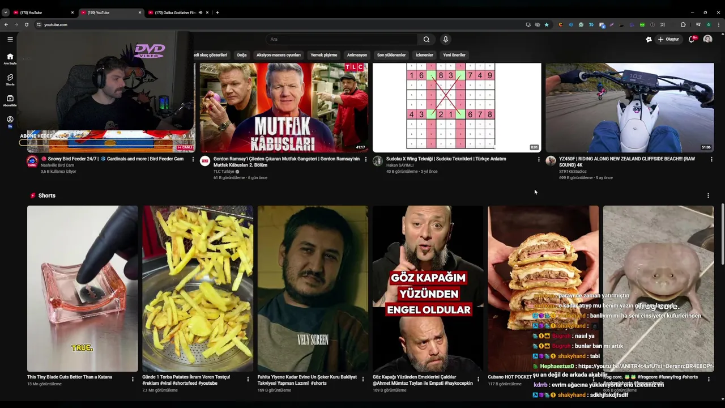Select the Yemek pişirme chip
Image resolution: width=725 pixels, height=408 pixels.
click(324, 55)
